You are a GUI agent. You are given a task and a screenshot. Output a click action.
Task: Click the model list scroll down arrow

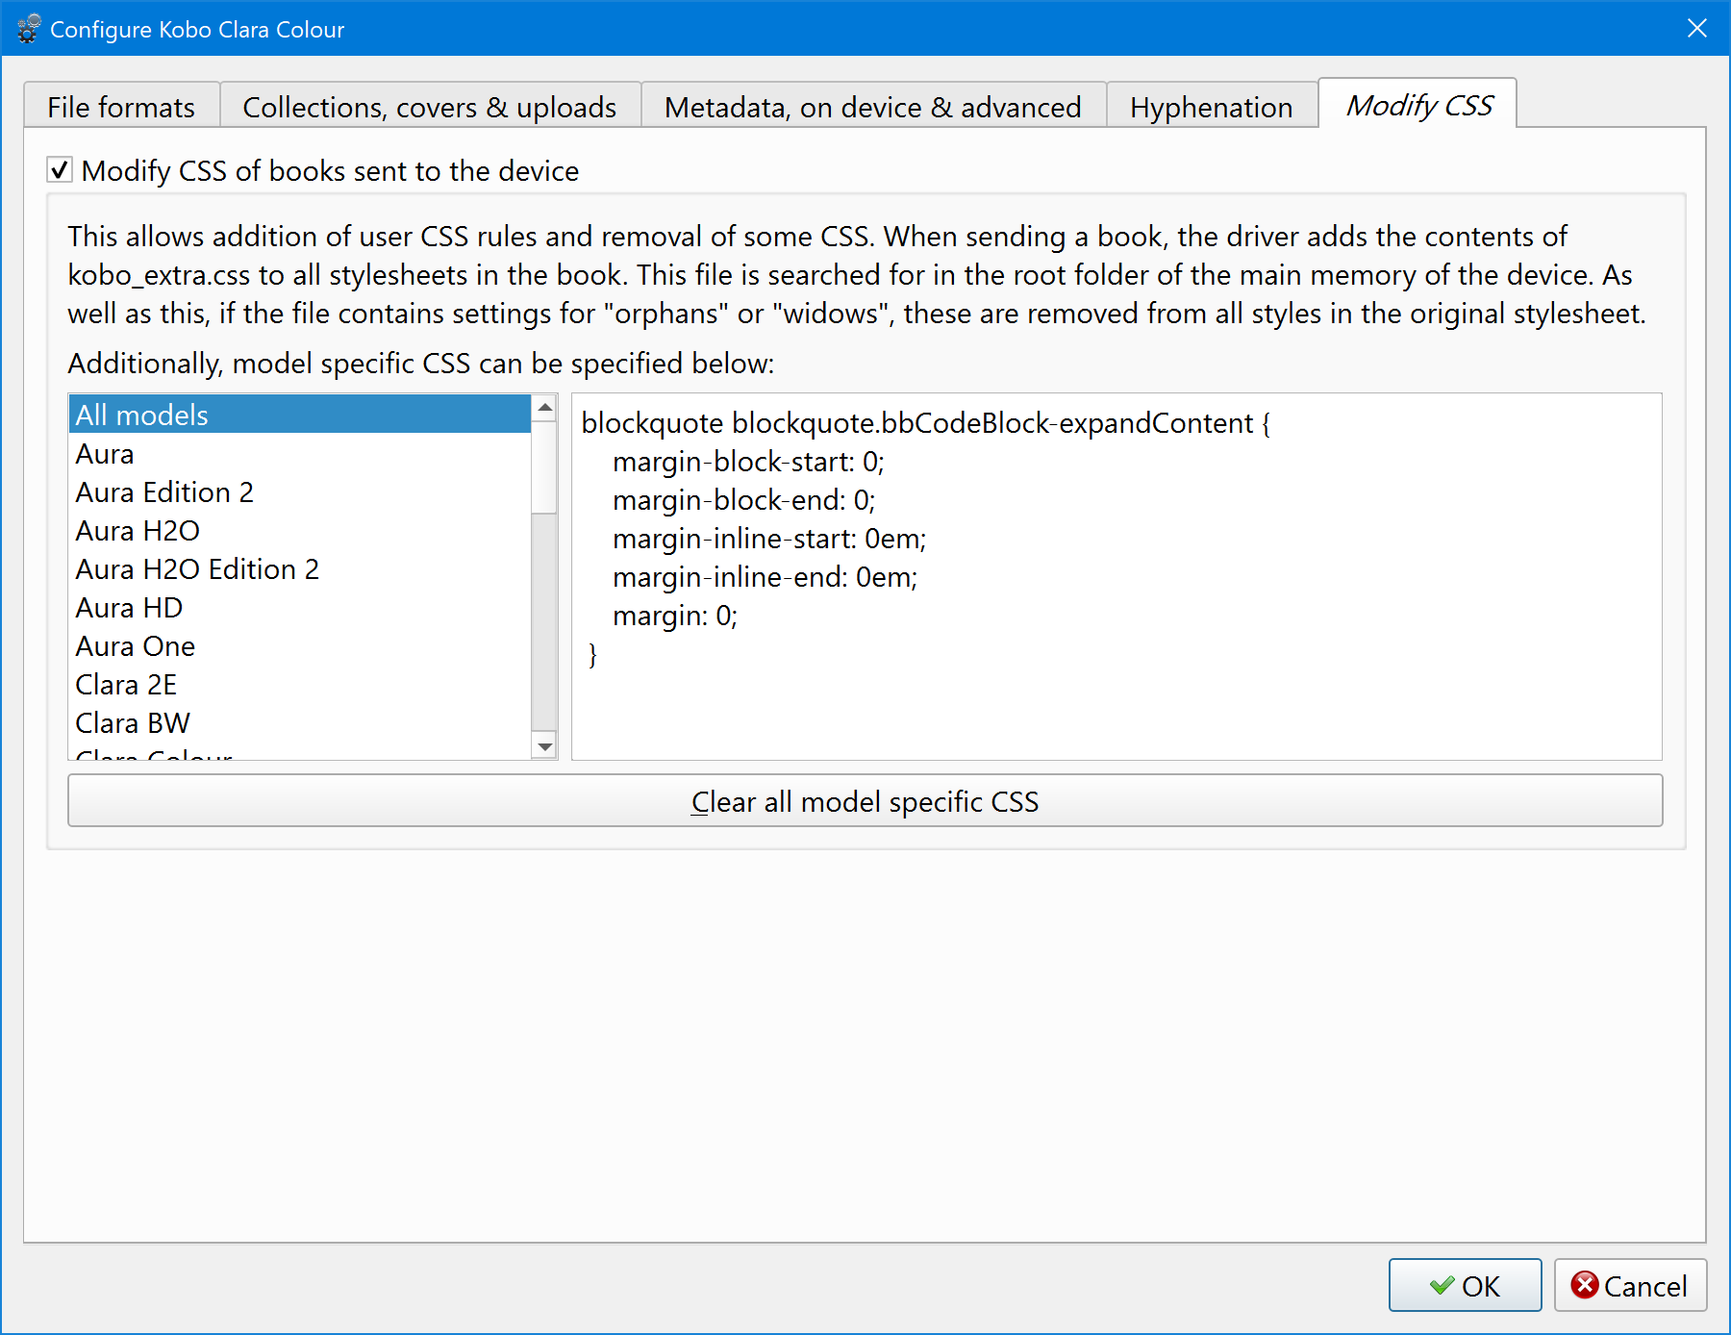[545, 746]
